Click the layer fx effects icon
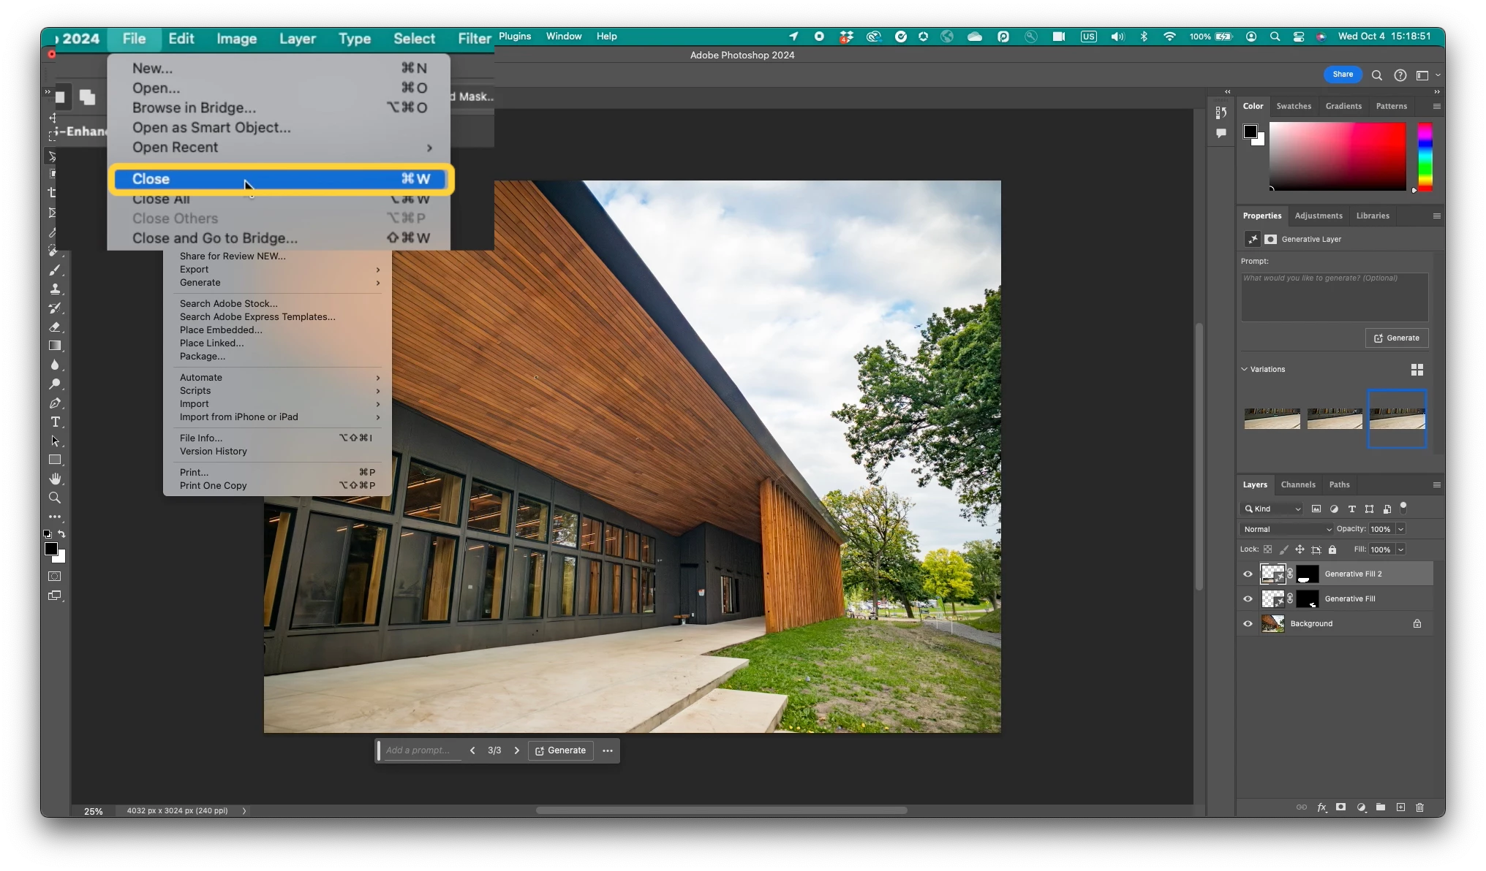This screenshot has height=871, width=1486. pos(1321,807)
